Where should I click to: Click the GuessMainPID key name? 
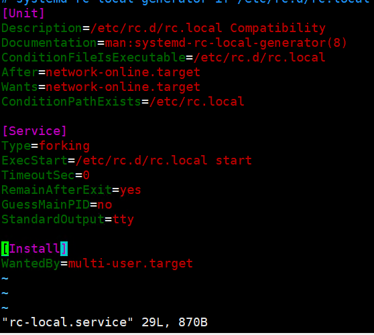pos(46,205)
